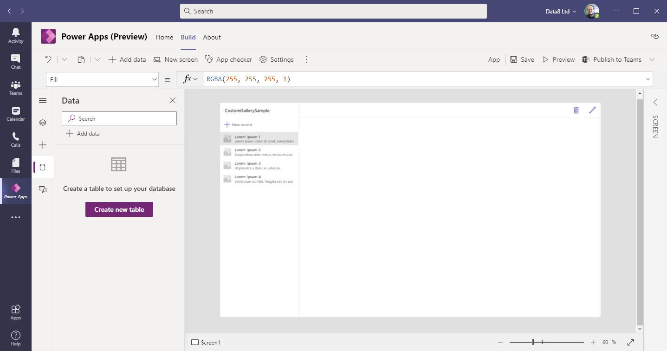Expand the paste options dropdown
Viewport: 667px width, 351px height.
tap(97, 59)
